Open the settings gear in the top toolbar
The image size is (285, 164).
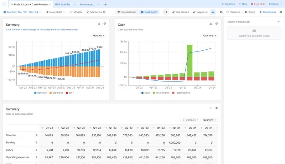(x=281, y=12)
